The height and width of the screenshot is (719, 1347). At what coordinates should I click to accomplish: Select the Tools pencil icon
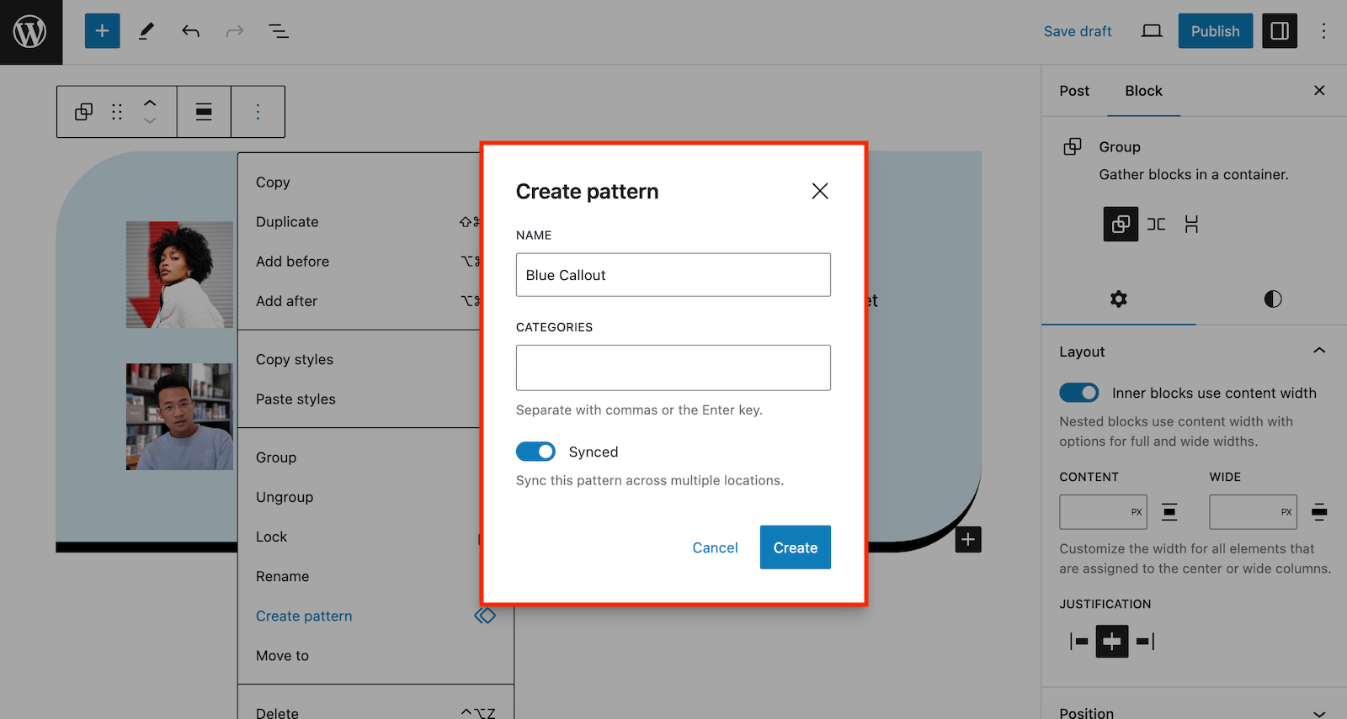[x=146, y=31]
